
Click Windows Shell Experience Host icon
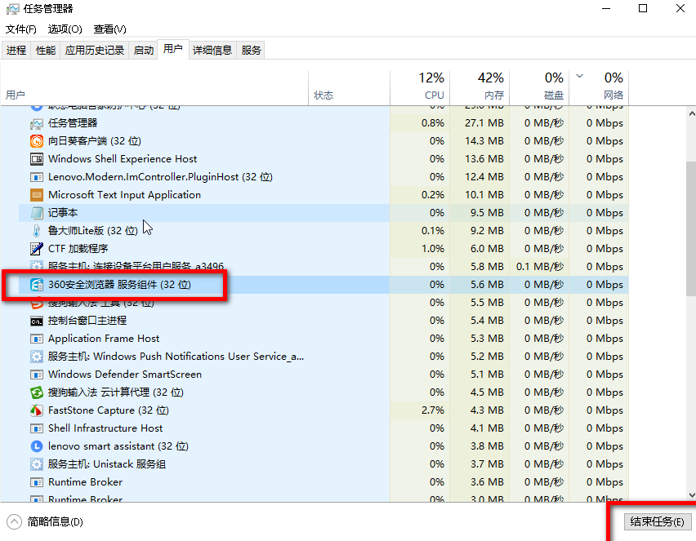click(x=37, y=159)
